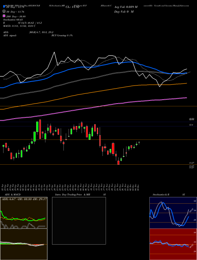Click the 'BUY Growing @ 1%' signal text
Image resolution: width=197 pixels, height=260 pixels.
62,35
